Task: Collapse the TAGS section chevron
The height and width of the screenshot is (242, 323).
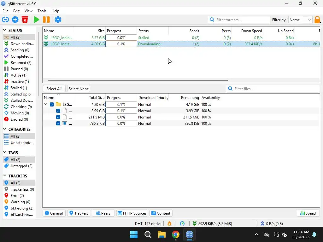Action: click(5, 153)
